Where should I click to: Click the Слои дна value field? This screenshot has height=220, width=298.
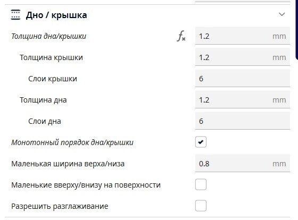pos(243,121)
